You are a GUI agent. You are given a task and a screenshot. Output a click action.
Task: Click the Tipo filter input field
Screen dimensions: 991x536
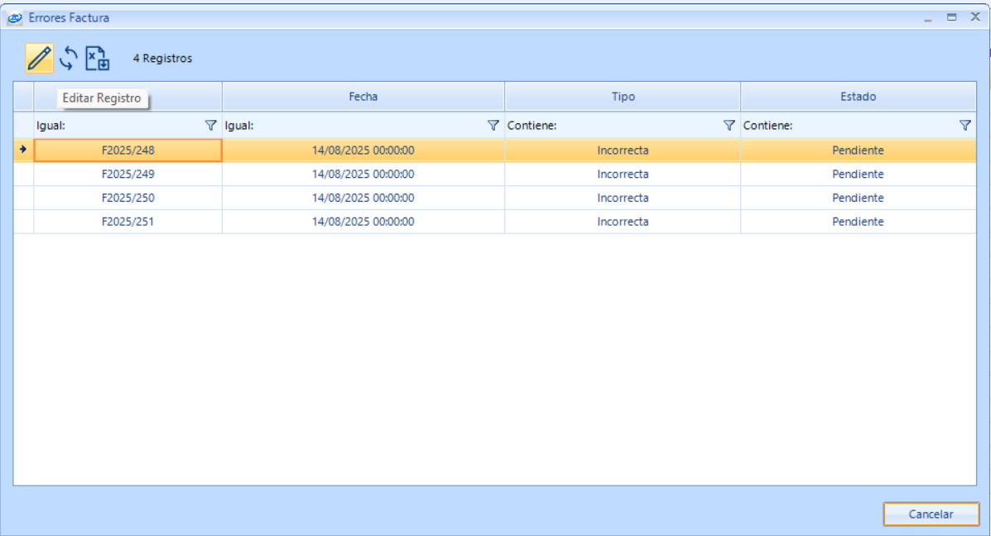[x=637, y=126]
